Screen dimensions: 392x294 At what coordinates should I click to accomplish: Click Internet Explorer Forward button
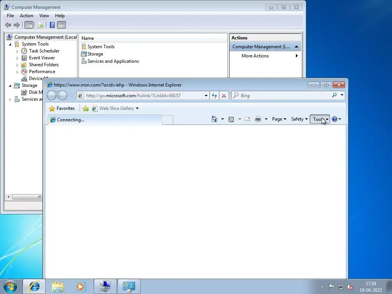click(x=62, y=95)
